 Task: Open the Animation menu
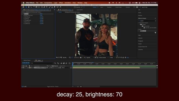[68, 3]
